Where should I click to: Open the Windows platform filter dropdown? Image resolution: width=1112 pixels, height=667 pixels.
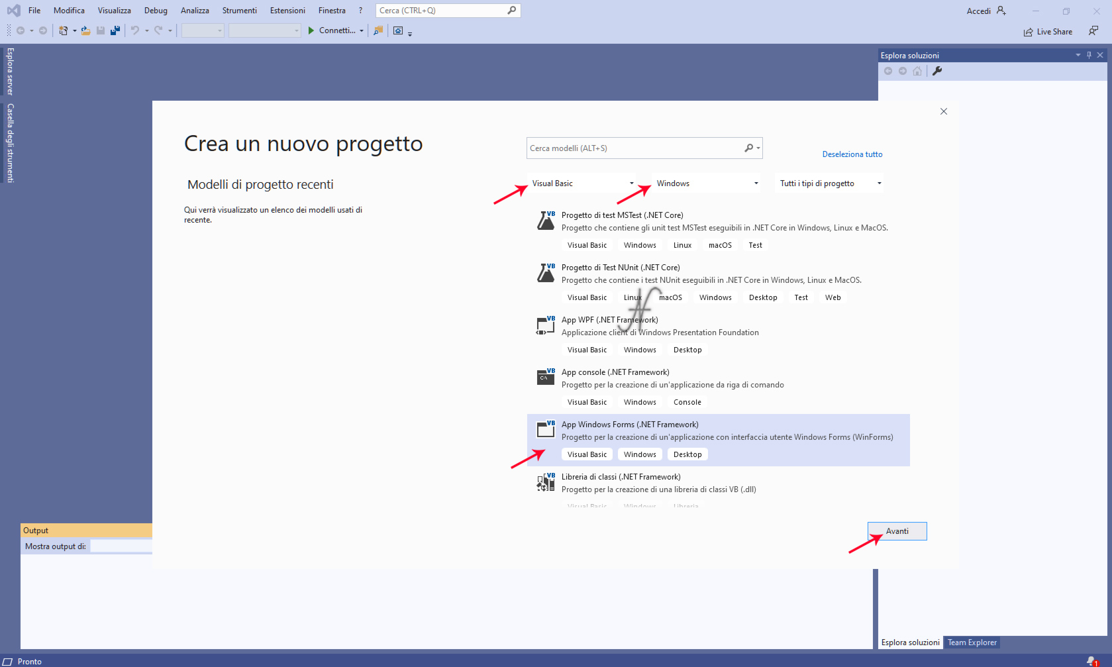click(x=707, y=183)
